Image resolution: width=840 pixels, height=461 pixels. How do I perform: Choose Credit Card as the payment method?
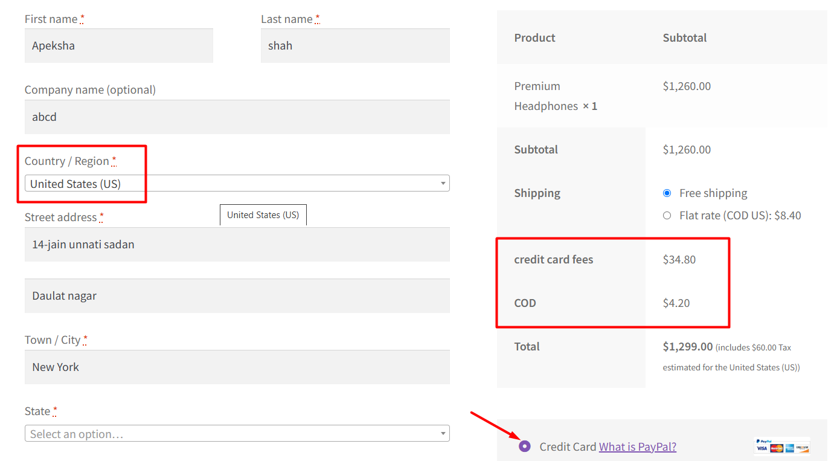(524, 446)
